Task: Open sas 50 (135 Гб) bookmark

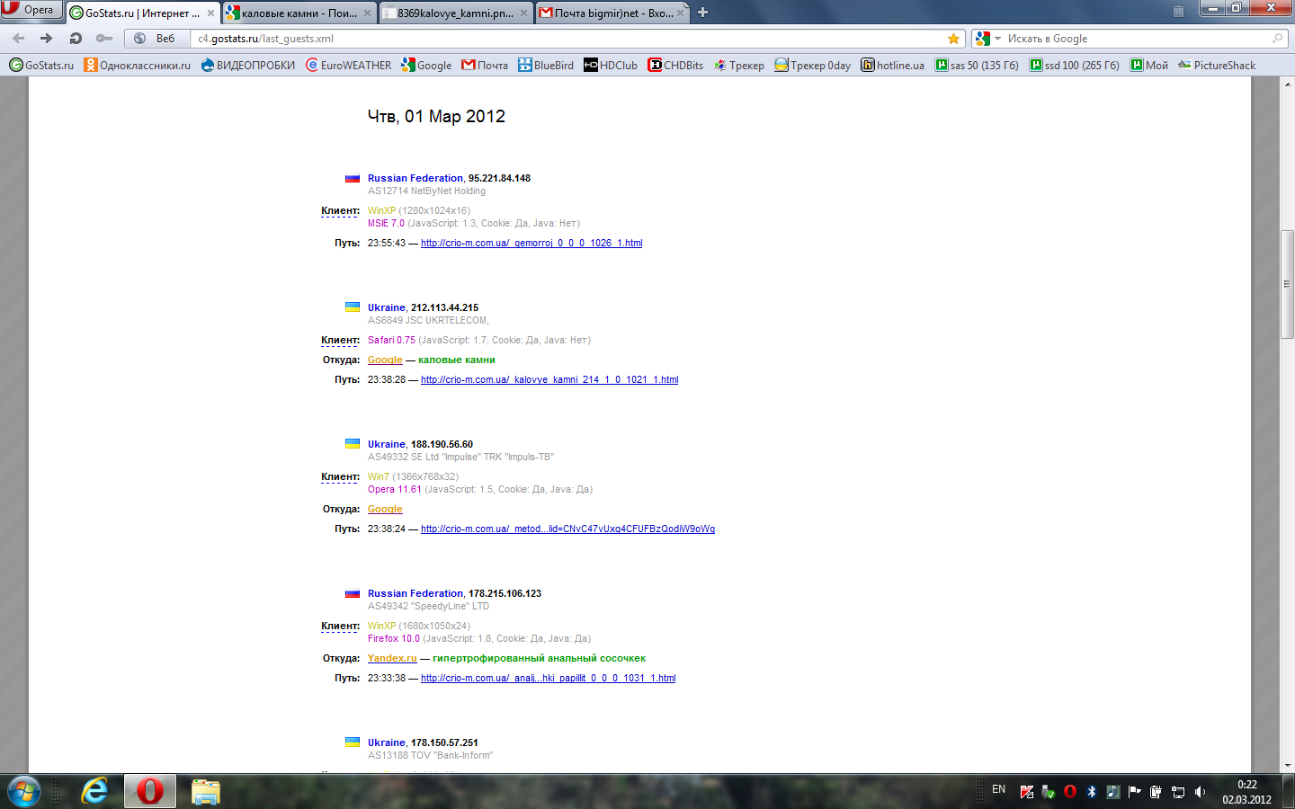Action: point(977,65)
